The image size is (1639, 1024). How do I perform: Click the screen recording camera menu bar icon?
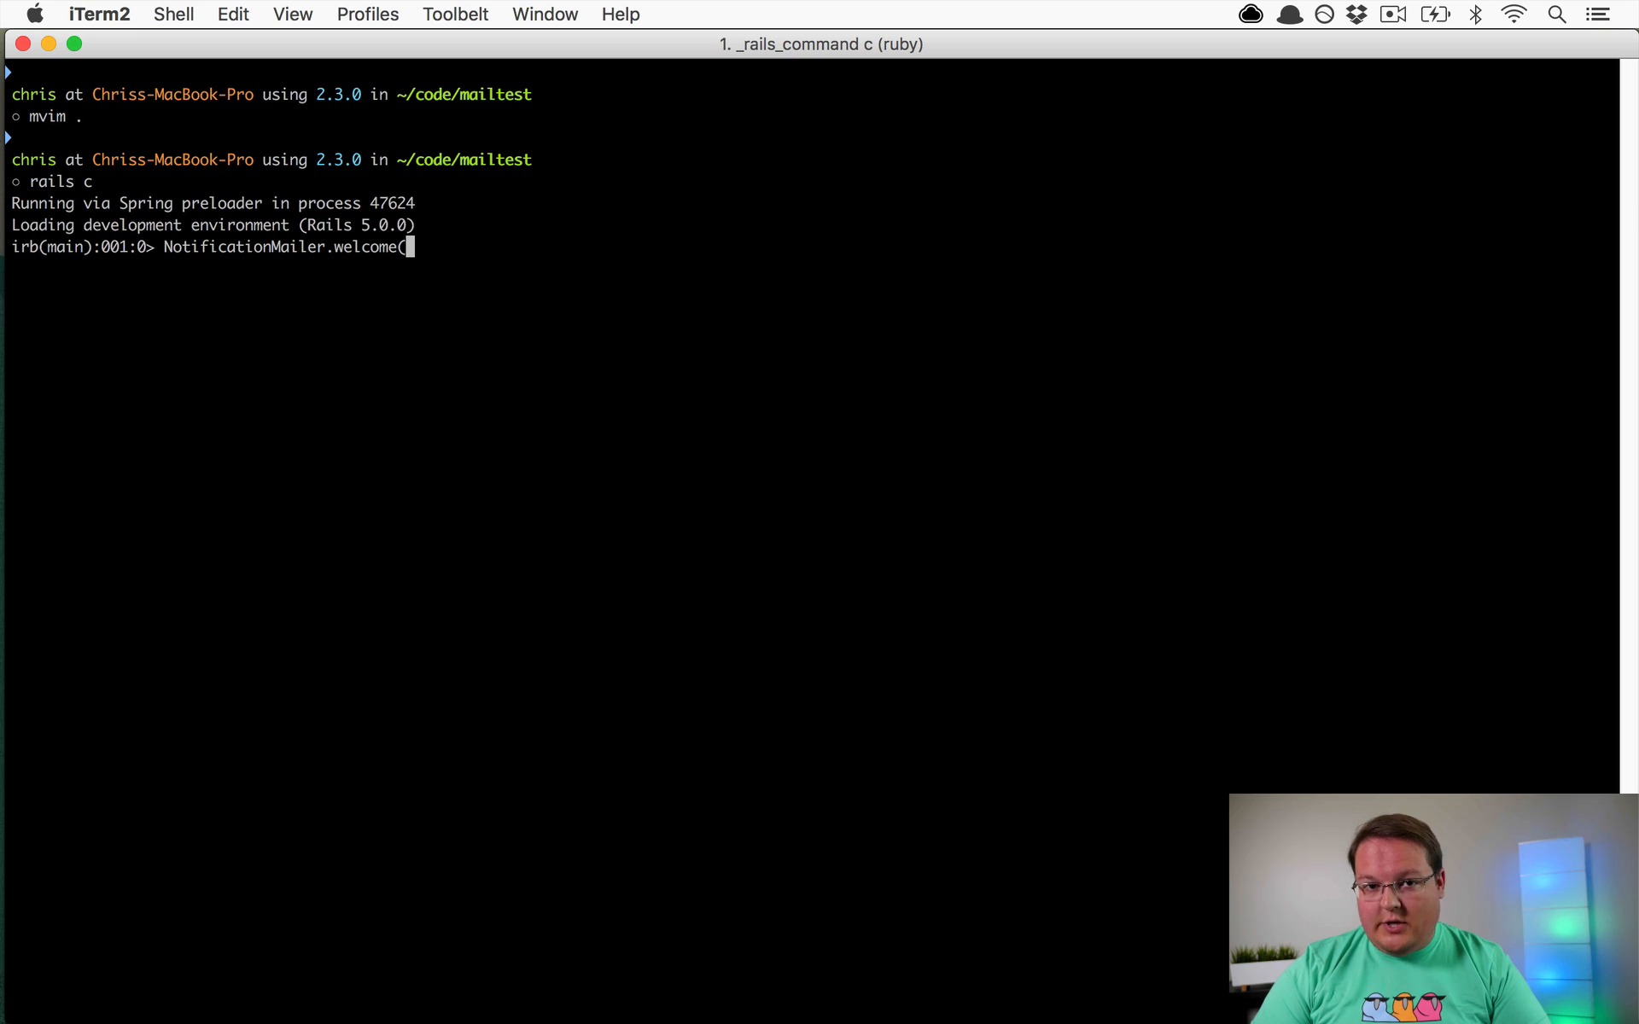[x=1393, y=14]
